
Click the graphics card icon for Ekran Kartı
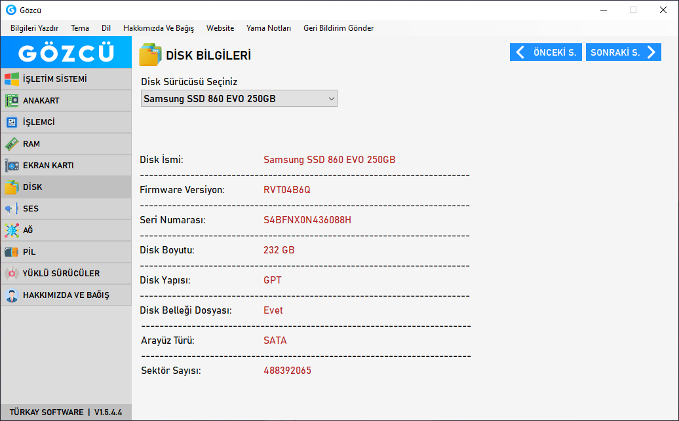coord(12,166)
